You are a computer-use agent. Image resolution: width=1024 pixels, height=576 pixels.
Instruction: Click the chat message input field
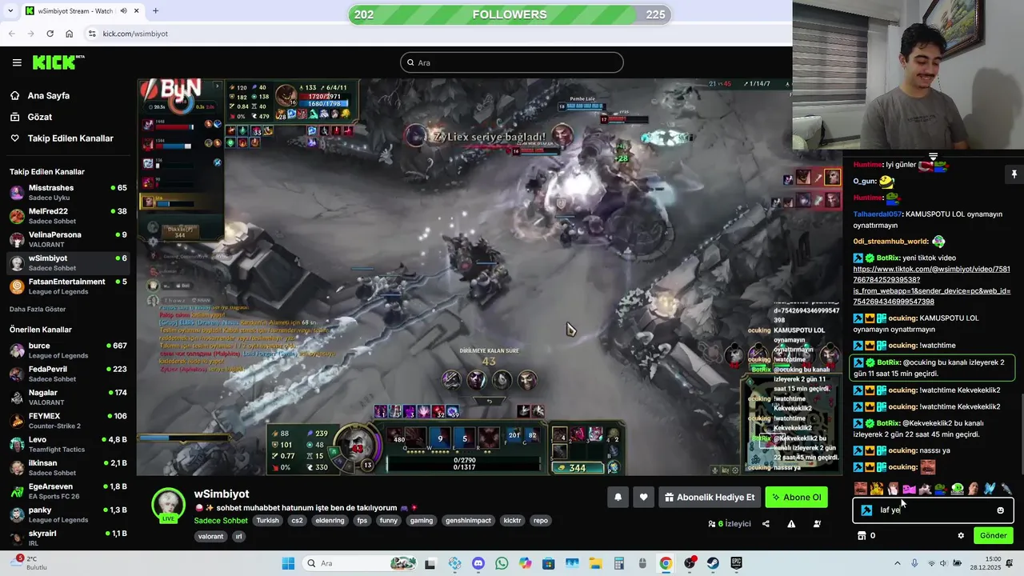click(x=933, y=510)
